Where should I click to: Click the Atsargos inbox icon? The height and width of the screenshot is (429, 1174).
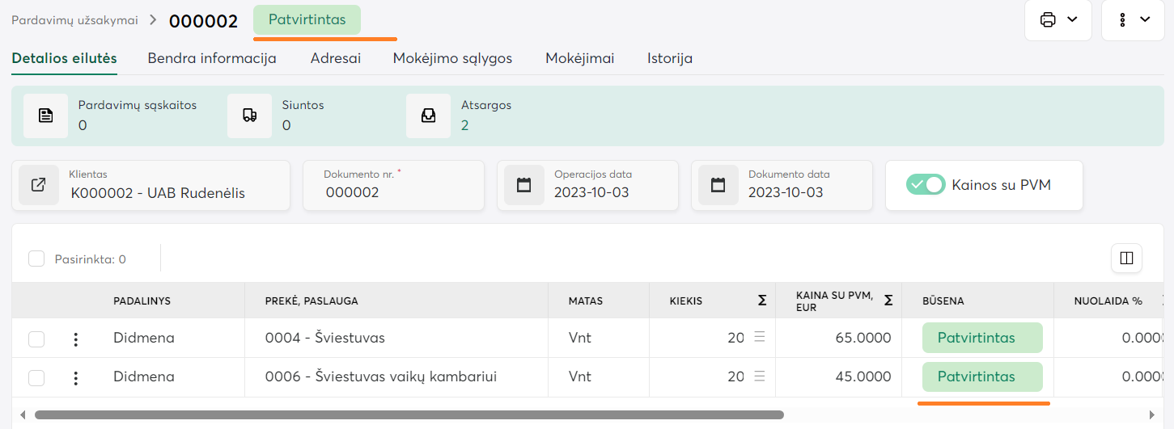point(429,116)
